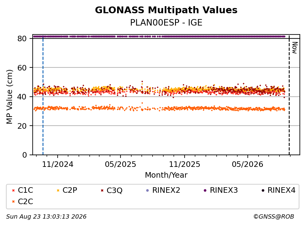Click the y-axis value '60'

point(22,68)
